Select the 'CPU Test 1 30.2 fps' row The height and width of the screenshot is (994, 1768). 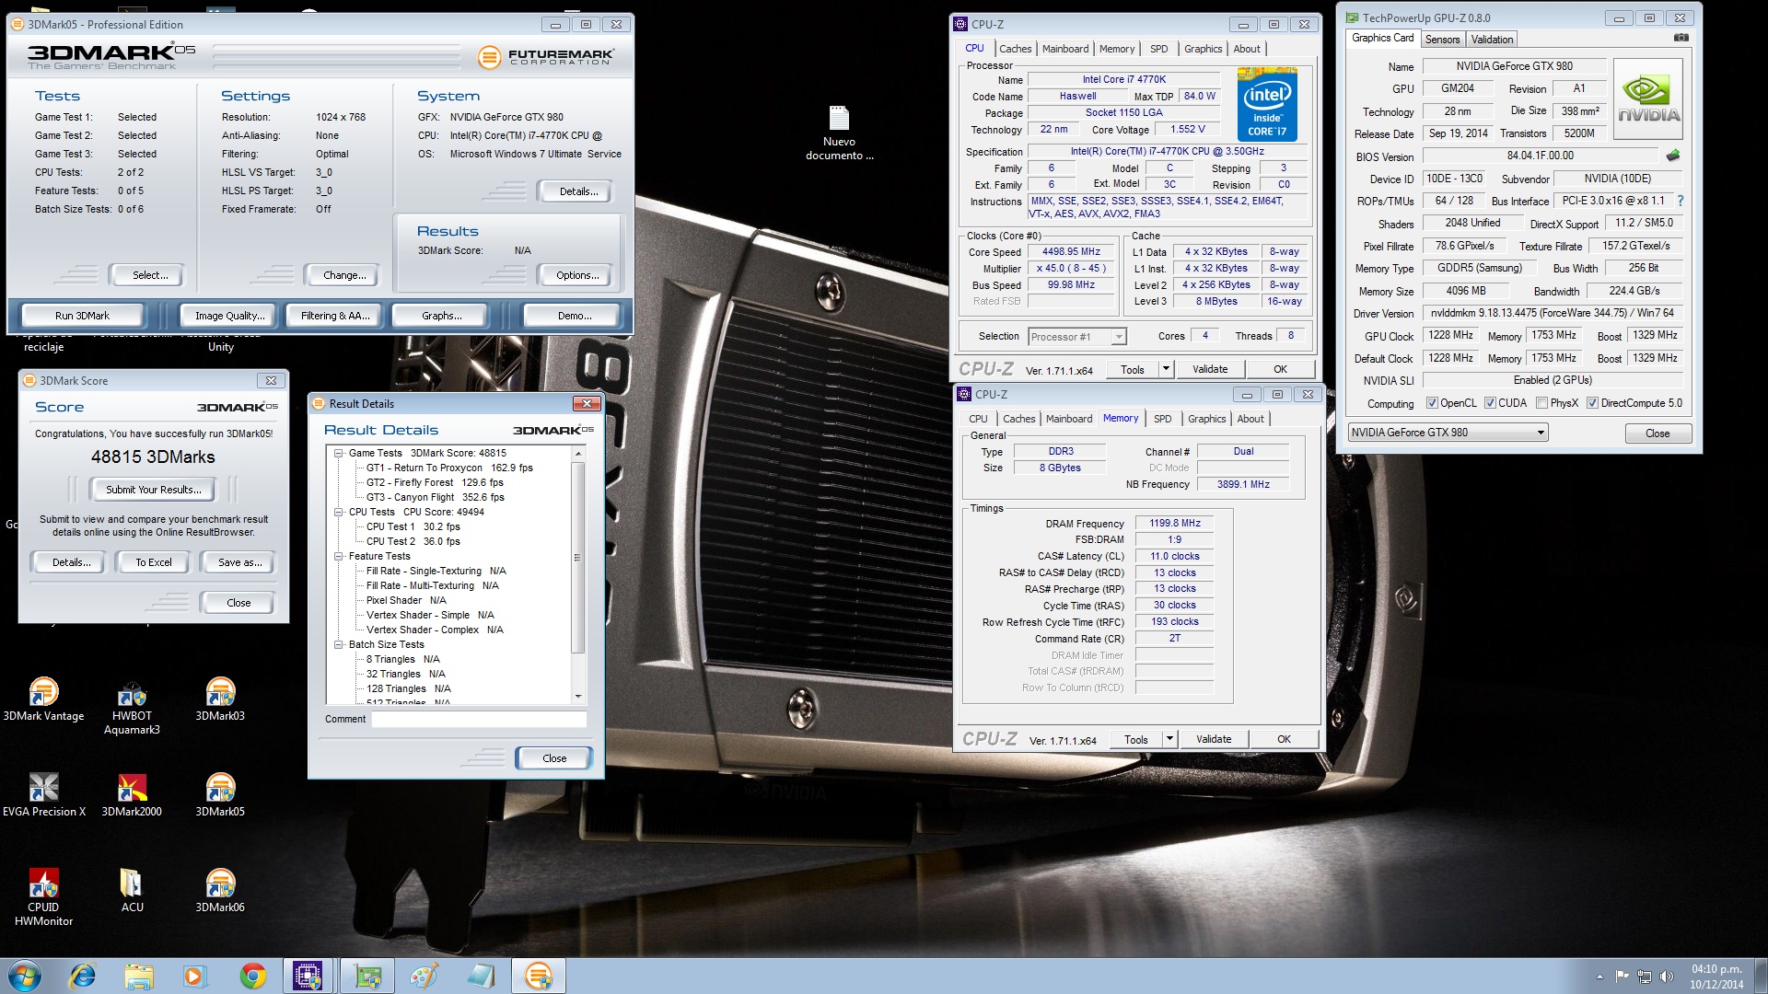pos(413,526)
